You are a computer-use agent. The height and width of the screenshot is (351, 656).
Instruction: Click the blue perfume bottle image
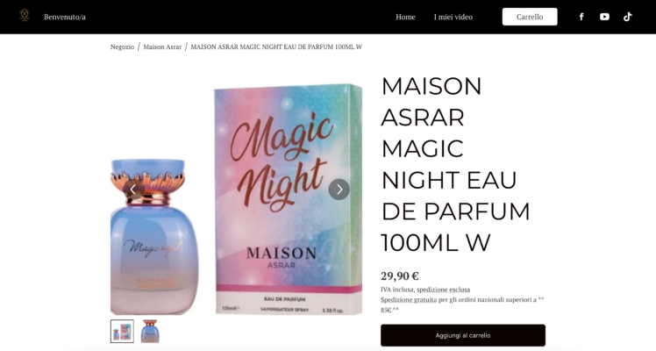(154, 236)
